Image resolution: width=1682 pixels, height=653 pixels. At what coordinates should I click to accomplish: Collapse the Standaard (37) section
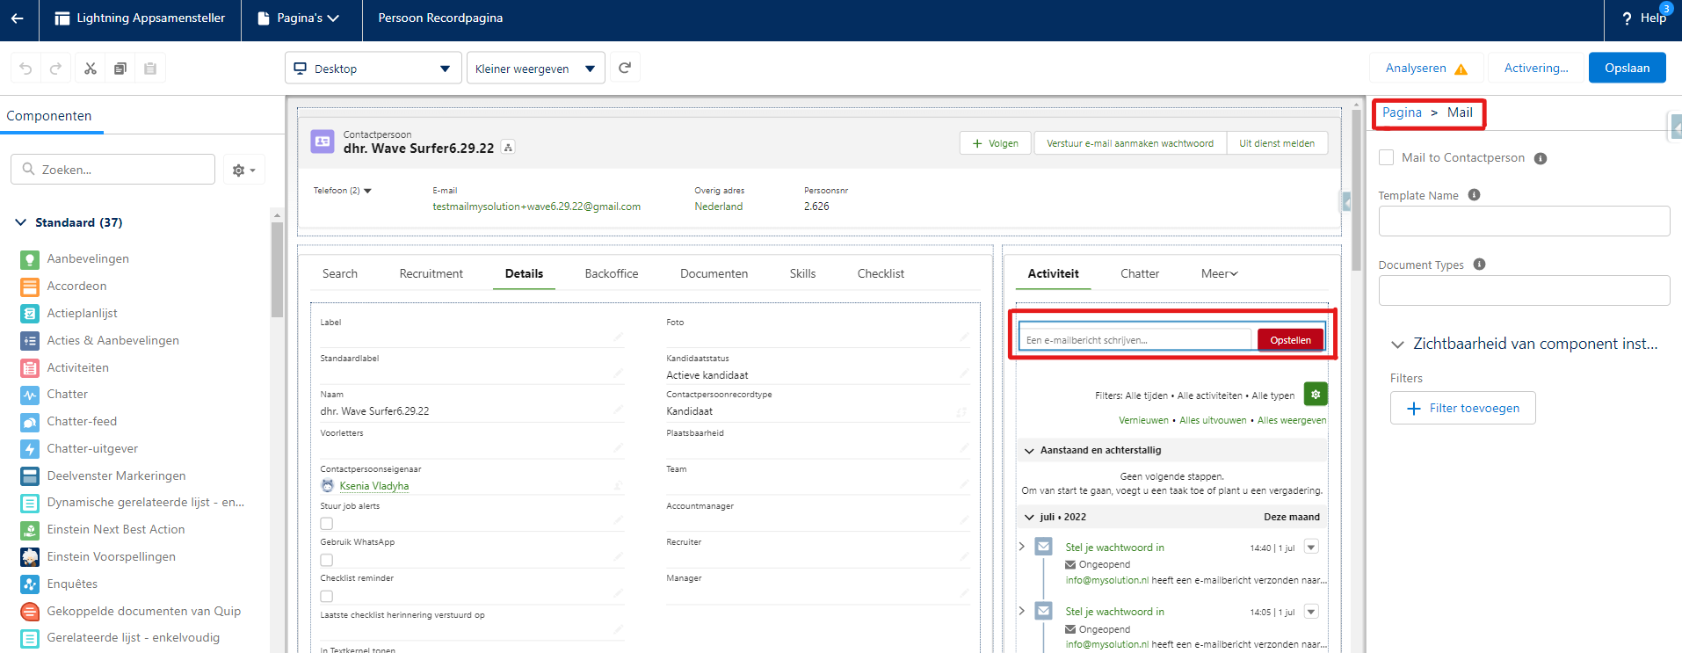[20, 222]
